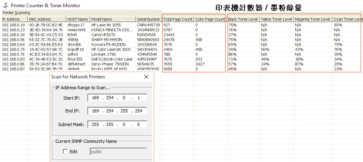Viewport: 363px width, 162px height.
Task: Click the Printer Counter app icon in title bar
Action: click(5, 5)
